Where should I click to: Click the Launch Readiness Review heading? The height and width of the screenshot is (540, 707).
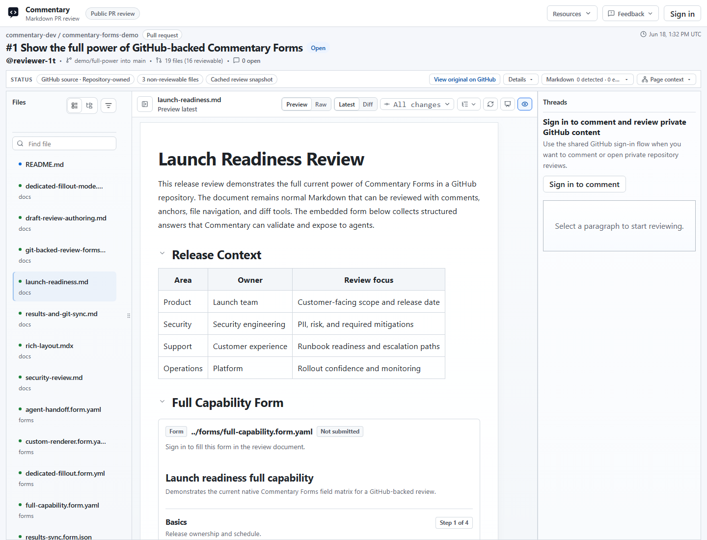tap(261, 160)
